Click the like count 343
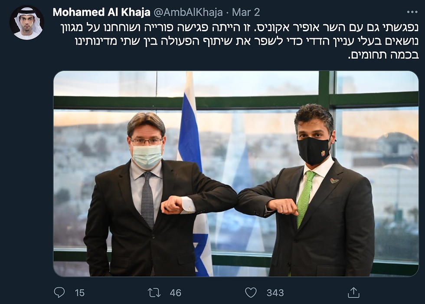Image resolution: width=425 pixels, height=304 pixels. pos(275,293)
